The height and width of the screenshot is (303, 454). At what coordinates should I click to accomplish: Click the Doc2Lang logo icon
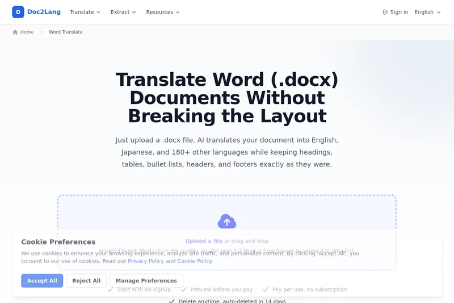pos(18,12)
